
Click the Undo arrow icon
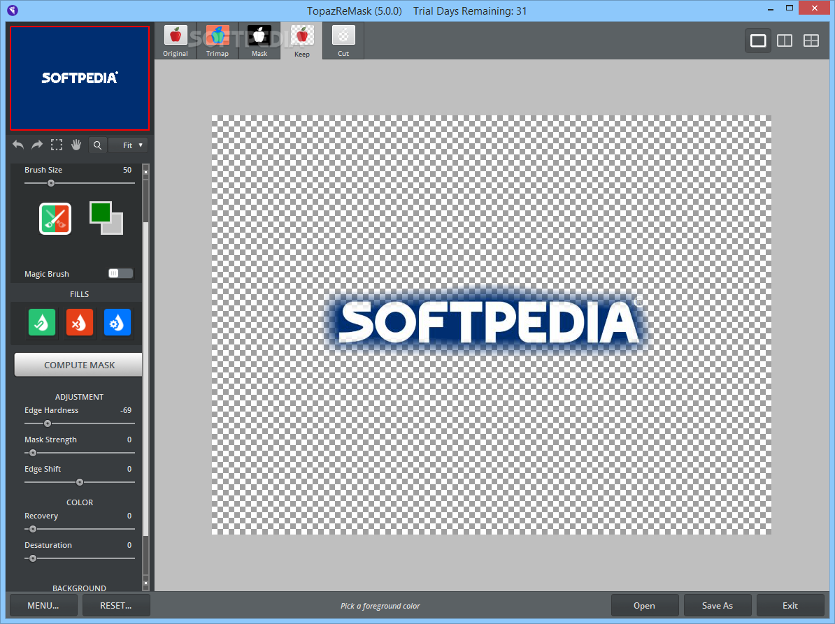(x=18, y=145)
